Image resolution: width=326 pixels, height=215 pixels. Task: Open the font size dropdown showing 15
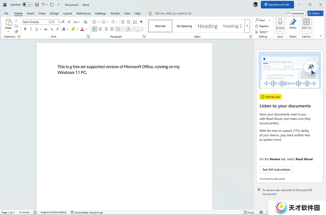tap(59, 22)
